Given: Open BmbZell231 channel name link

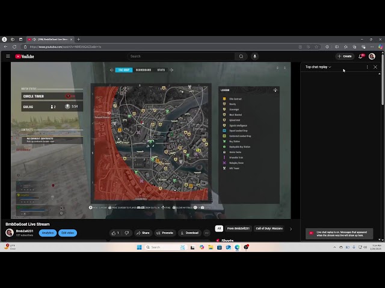Looking at the screenshot, I should [x=24, y=231].
